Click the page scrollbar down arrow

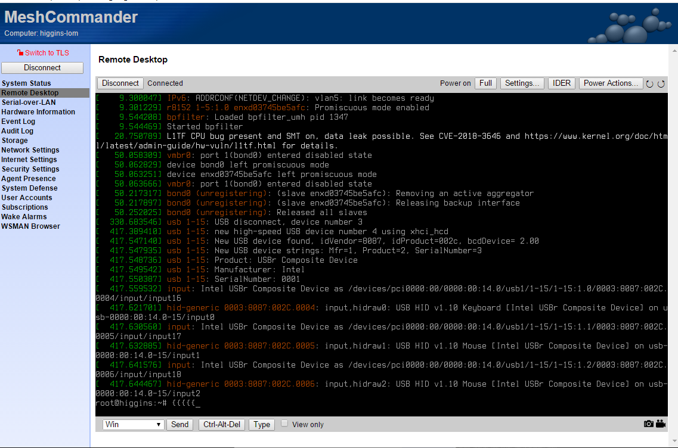click(674, 441)
